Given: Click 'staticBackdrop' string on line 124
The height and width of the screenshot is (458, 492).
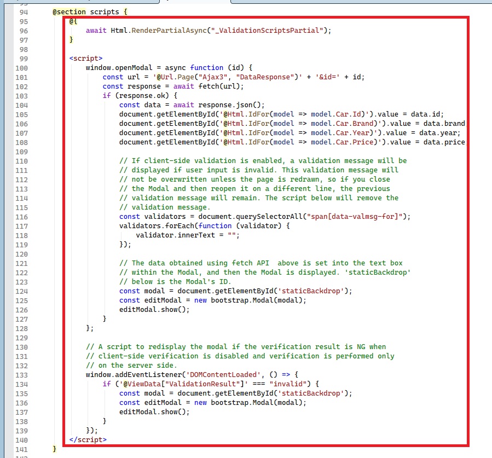Looking at the screenshot, I should coord(311,291).
